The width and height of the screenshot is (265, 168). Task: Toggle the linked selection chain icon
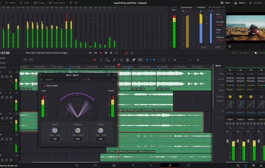tap(134, 60)
